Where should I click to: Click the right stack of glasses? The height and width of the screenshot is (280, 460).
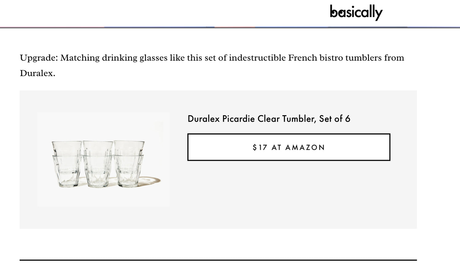[129, 163]
